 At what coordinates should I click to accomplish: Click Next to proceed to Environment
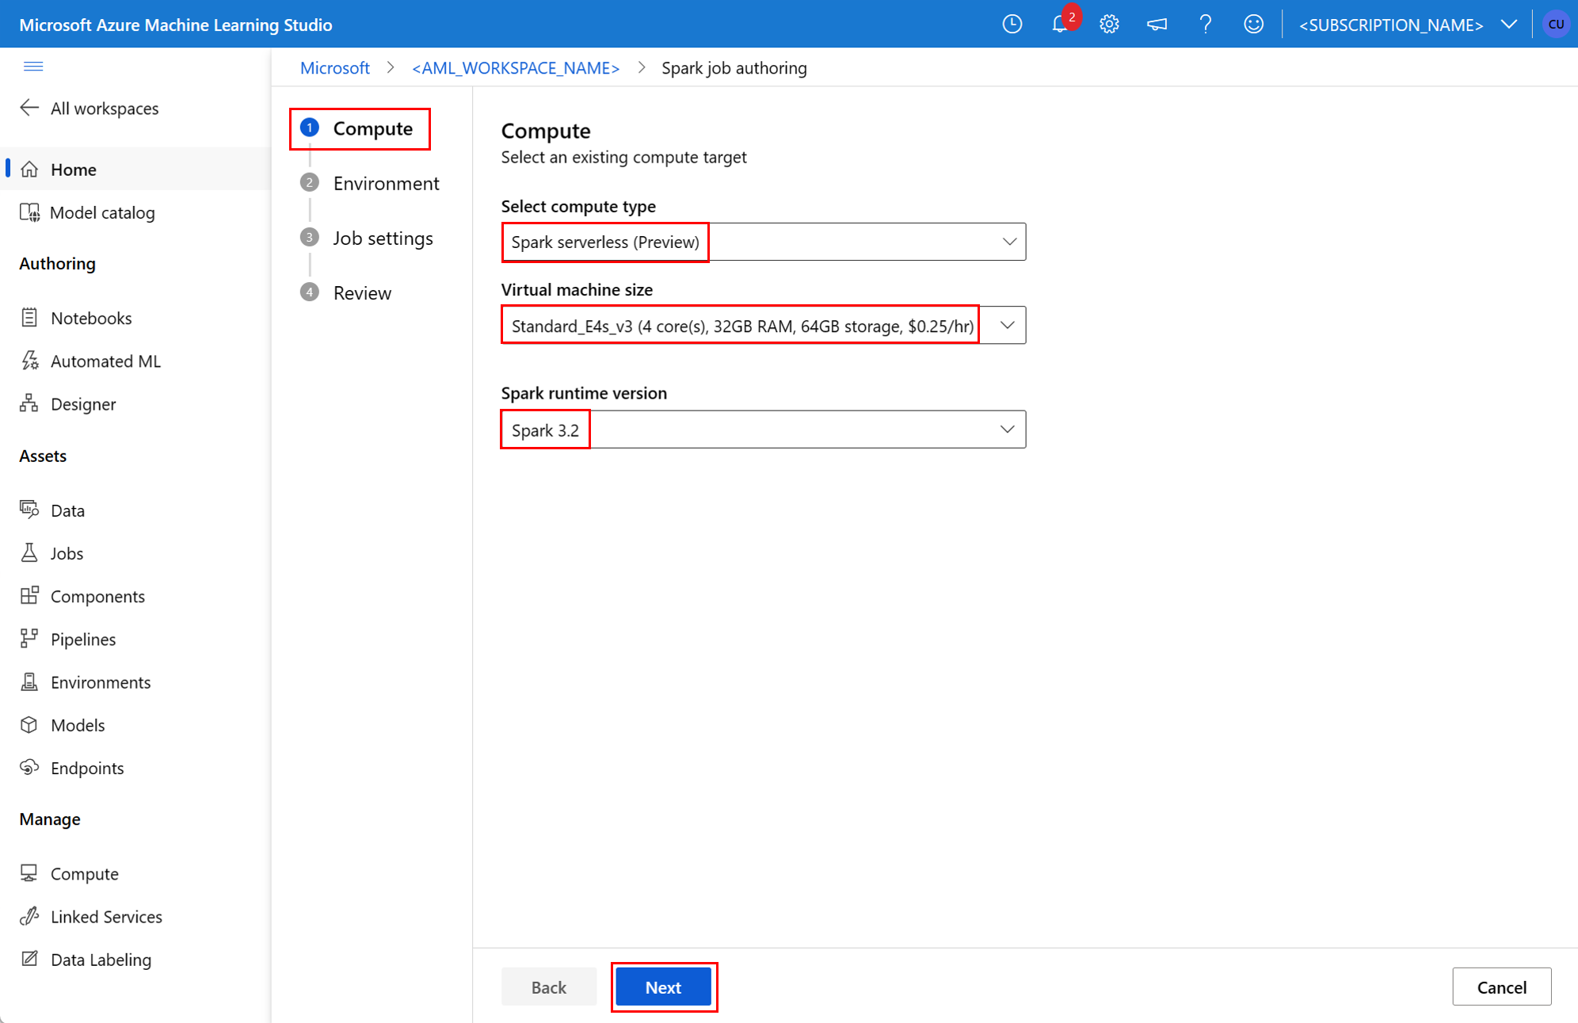click(x=664, y=987)
